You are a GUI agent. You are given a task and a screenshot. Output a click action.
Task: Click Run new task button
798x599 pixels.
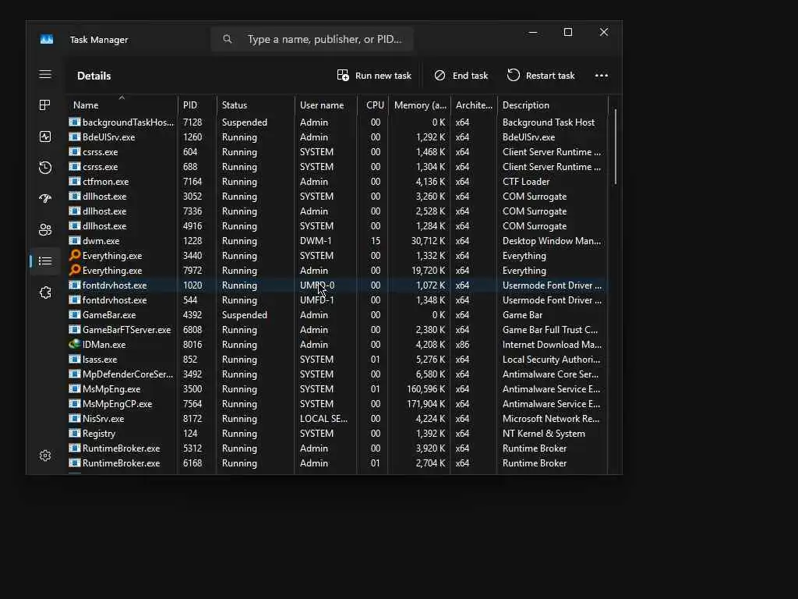tap(374, 76)
